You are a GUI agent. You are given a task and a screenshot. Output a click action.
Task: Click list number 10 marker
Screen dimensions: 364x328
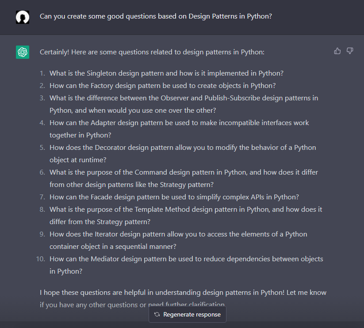pyautogui.click(x=41, y=259)
